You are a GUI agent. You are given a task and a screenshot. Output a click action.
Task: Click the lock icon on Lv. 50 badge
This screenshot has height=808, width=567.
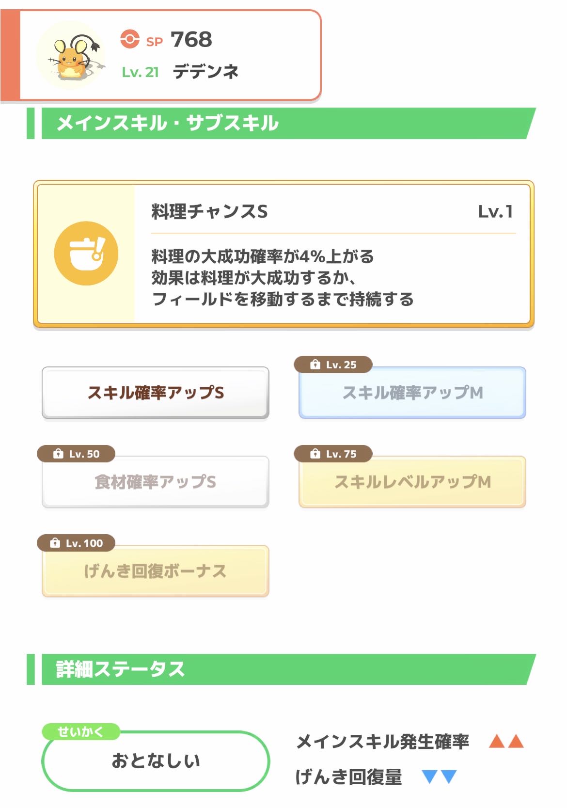[x=58, y=454]
